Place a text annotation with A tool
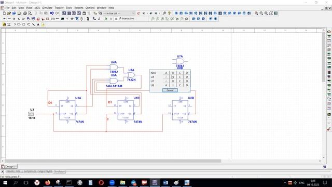This screenshot has width=332, height=187. [x=38, y=24]
